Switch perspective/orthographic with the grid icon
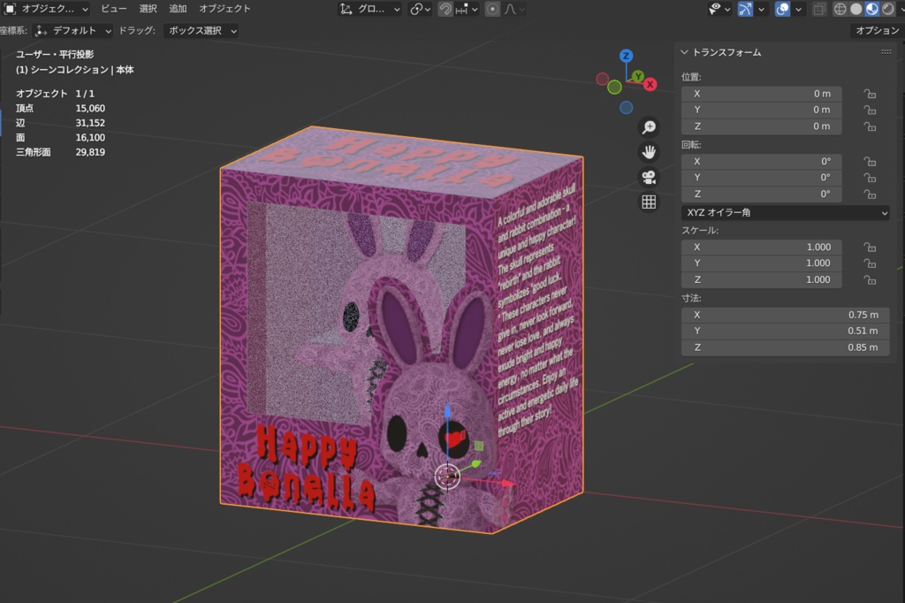This screenshot has height=603, width=905. click(x=649, y=202)
